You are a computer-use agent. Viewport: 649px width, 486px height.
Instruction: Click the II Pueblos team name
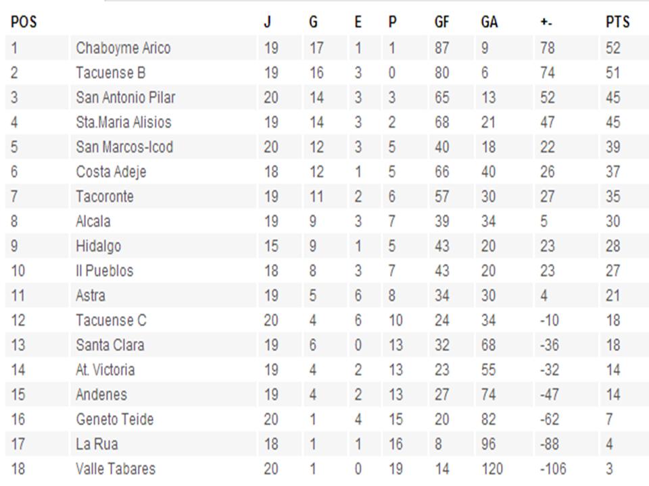click(105, 271)
